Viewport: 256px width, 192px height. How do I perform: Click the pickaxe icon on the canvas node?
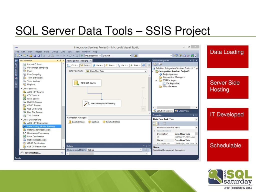pyautogui.click(x=86, y=103)
